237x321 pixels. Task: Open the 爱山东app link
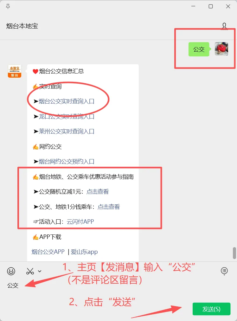[x=84, y=252]
